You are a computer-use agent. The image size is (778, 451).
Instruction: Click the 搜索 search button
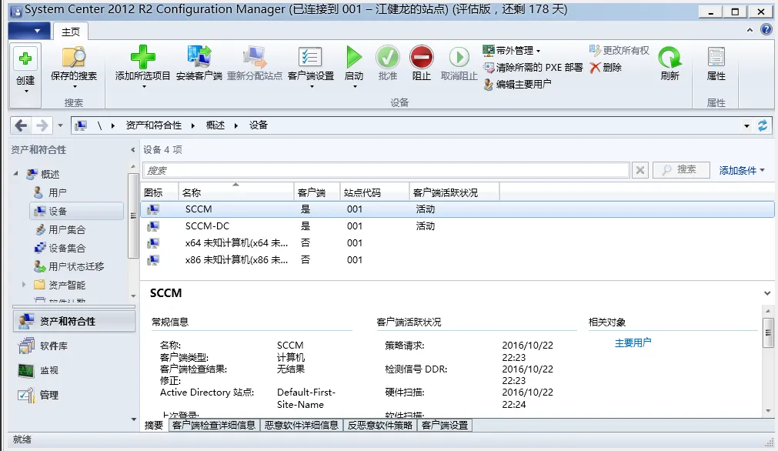[681, 169]
